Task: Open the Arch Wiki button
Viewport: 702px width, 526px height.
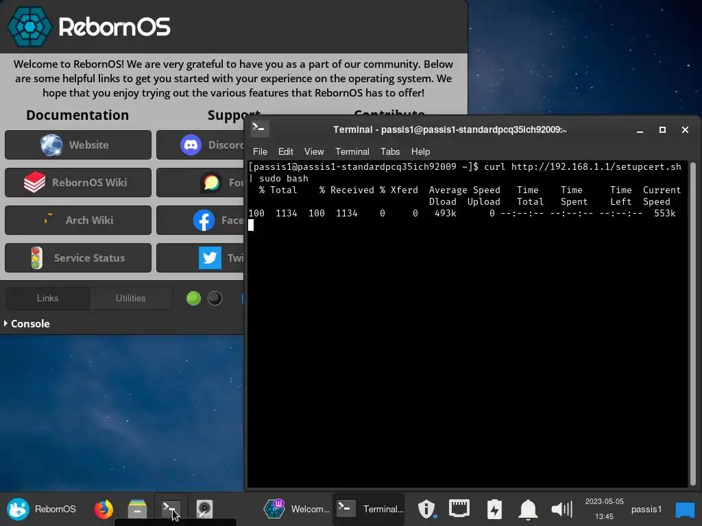Action: click(x=78, y=220)
